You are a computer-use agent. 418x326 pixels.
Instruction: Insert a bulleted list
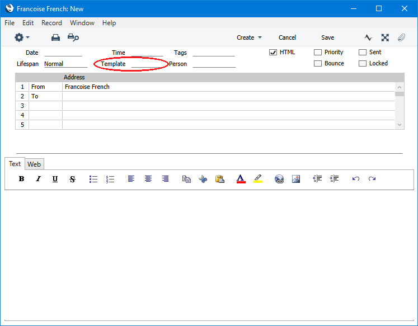93,179
